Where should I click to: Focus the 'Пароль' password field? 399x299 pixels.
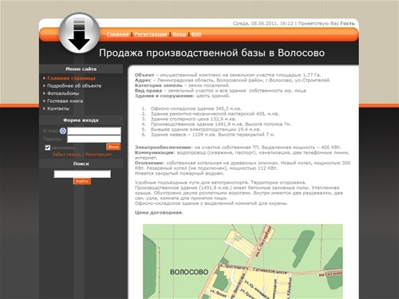pyautogui.click(x=94, y=139)
